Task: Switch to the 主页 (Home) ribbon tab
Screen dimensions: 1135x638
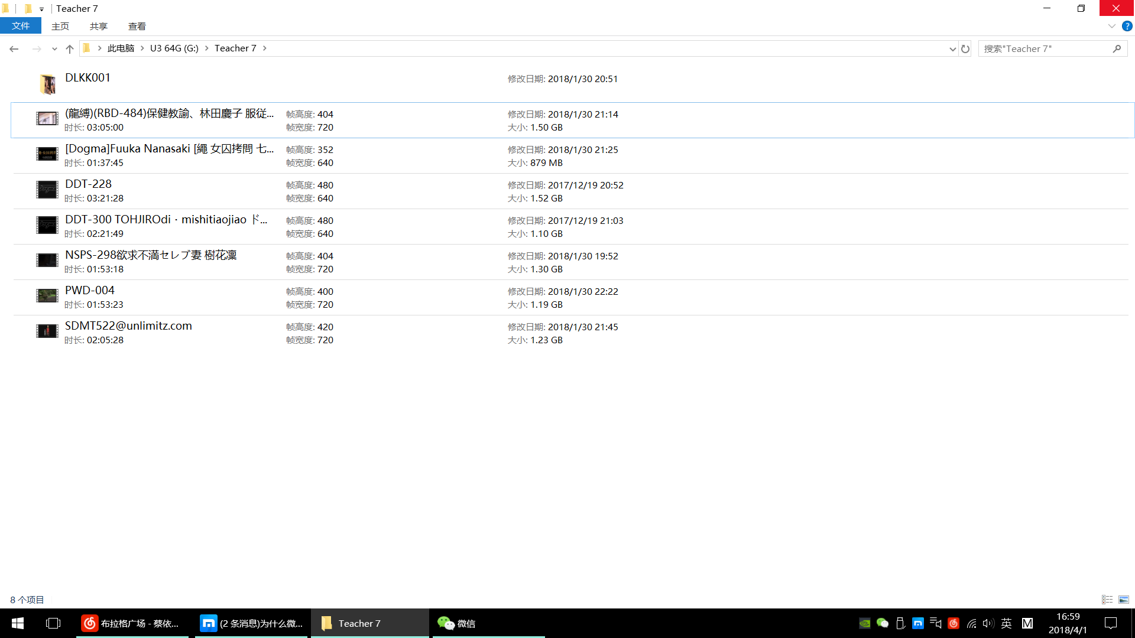Action: tap(60, 26)
